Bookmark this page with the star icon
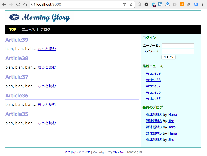Image resolution: width=207 pixels, height=156 pixels. pos(131,4)
